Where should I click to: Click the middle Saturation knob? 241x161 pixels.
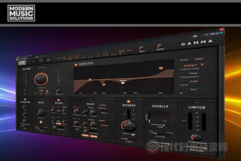click(x=25, y=114)
